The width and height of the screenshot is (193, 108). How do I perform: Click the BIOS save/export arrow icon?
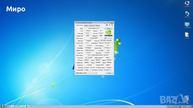click(x=105, y=38)
